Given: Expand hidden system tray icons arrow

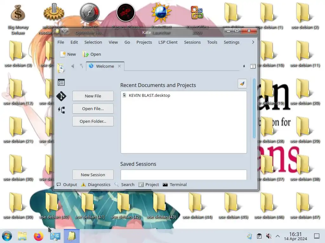Looking at the screenshot, I should (278, 236).
